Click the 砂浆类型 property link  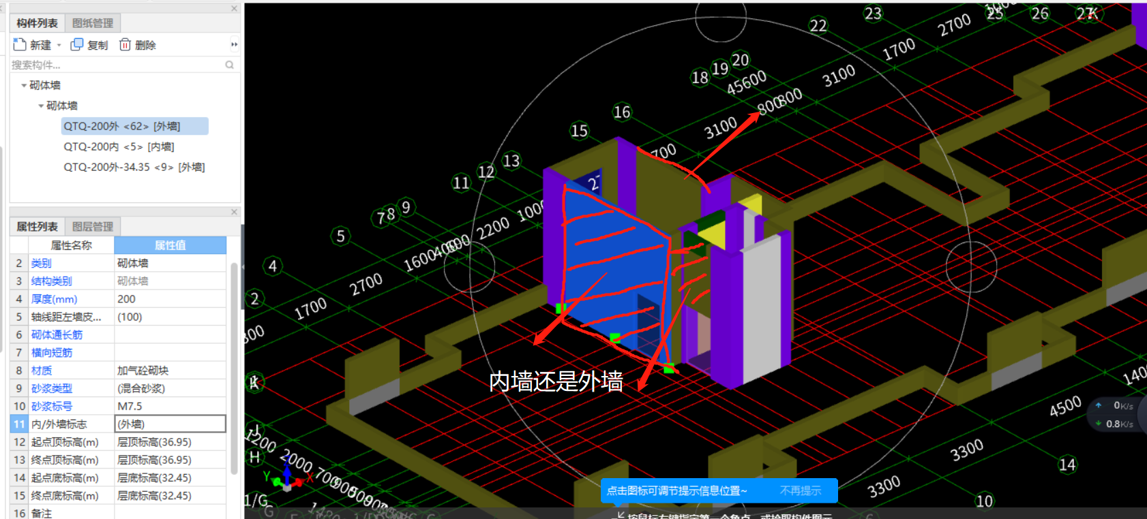tap(51, 388)
